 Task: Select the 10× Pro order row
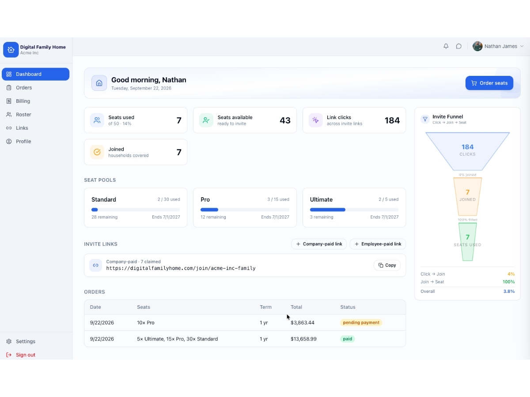[245, 322]
